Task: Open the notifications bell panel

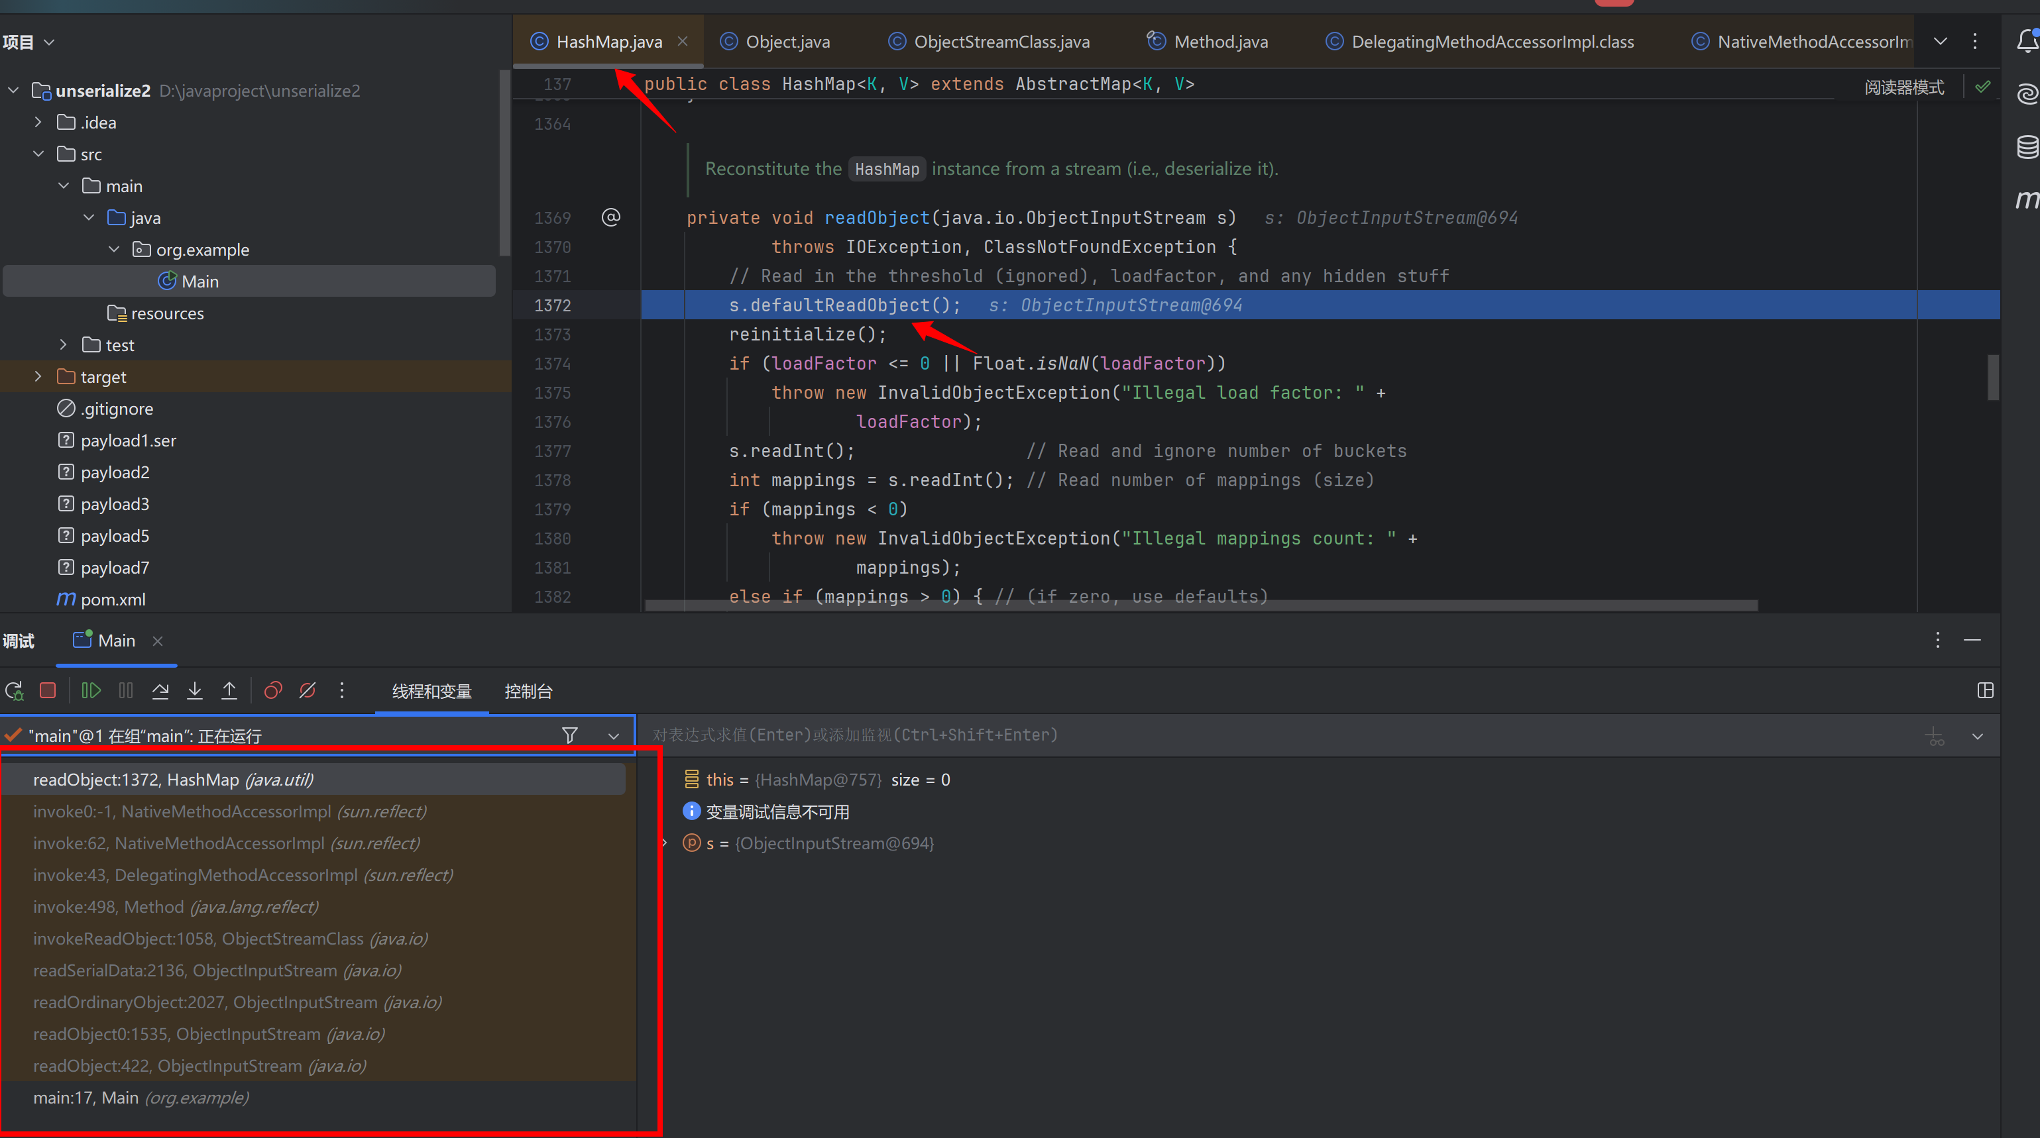Action: 2027,41
